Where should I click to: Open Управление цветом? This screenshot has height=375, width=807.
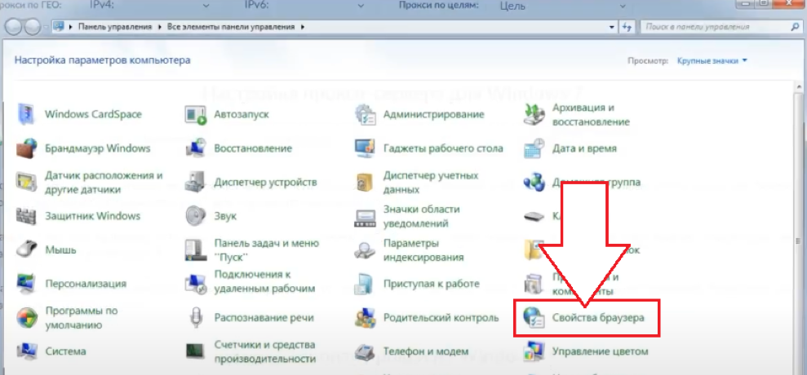tap(585, 351)
